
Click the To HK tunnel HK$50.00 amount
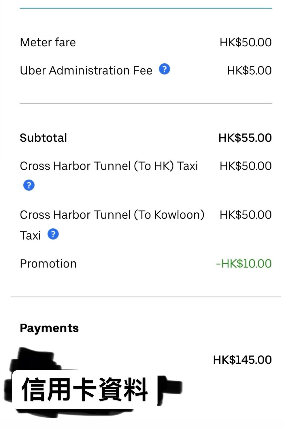246,166
